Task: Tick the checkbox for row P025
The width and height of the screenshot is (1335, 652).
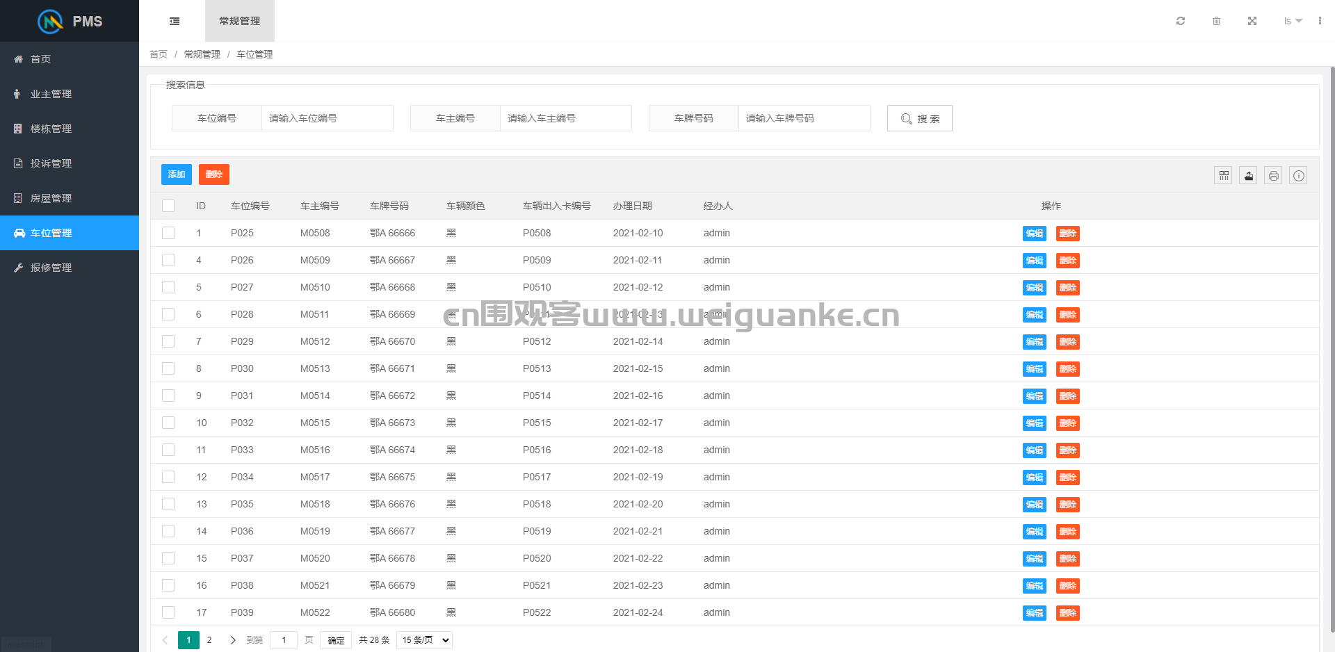Action: 168,233
